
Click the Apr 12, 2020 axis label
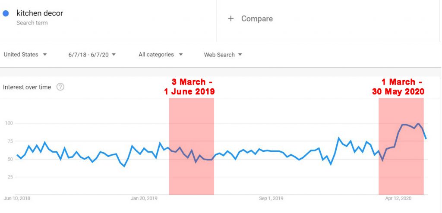click(398, 198)
